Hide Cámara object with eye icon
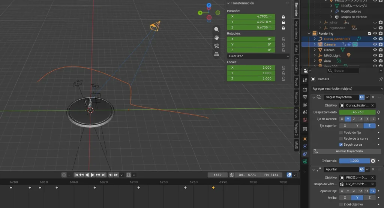Viewport: 384px width, 208px height. (375, 44)
